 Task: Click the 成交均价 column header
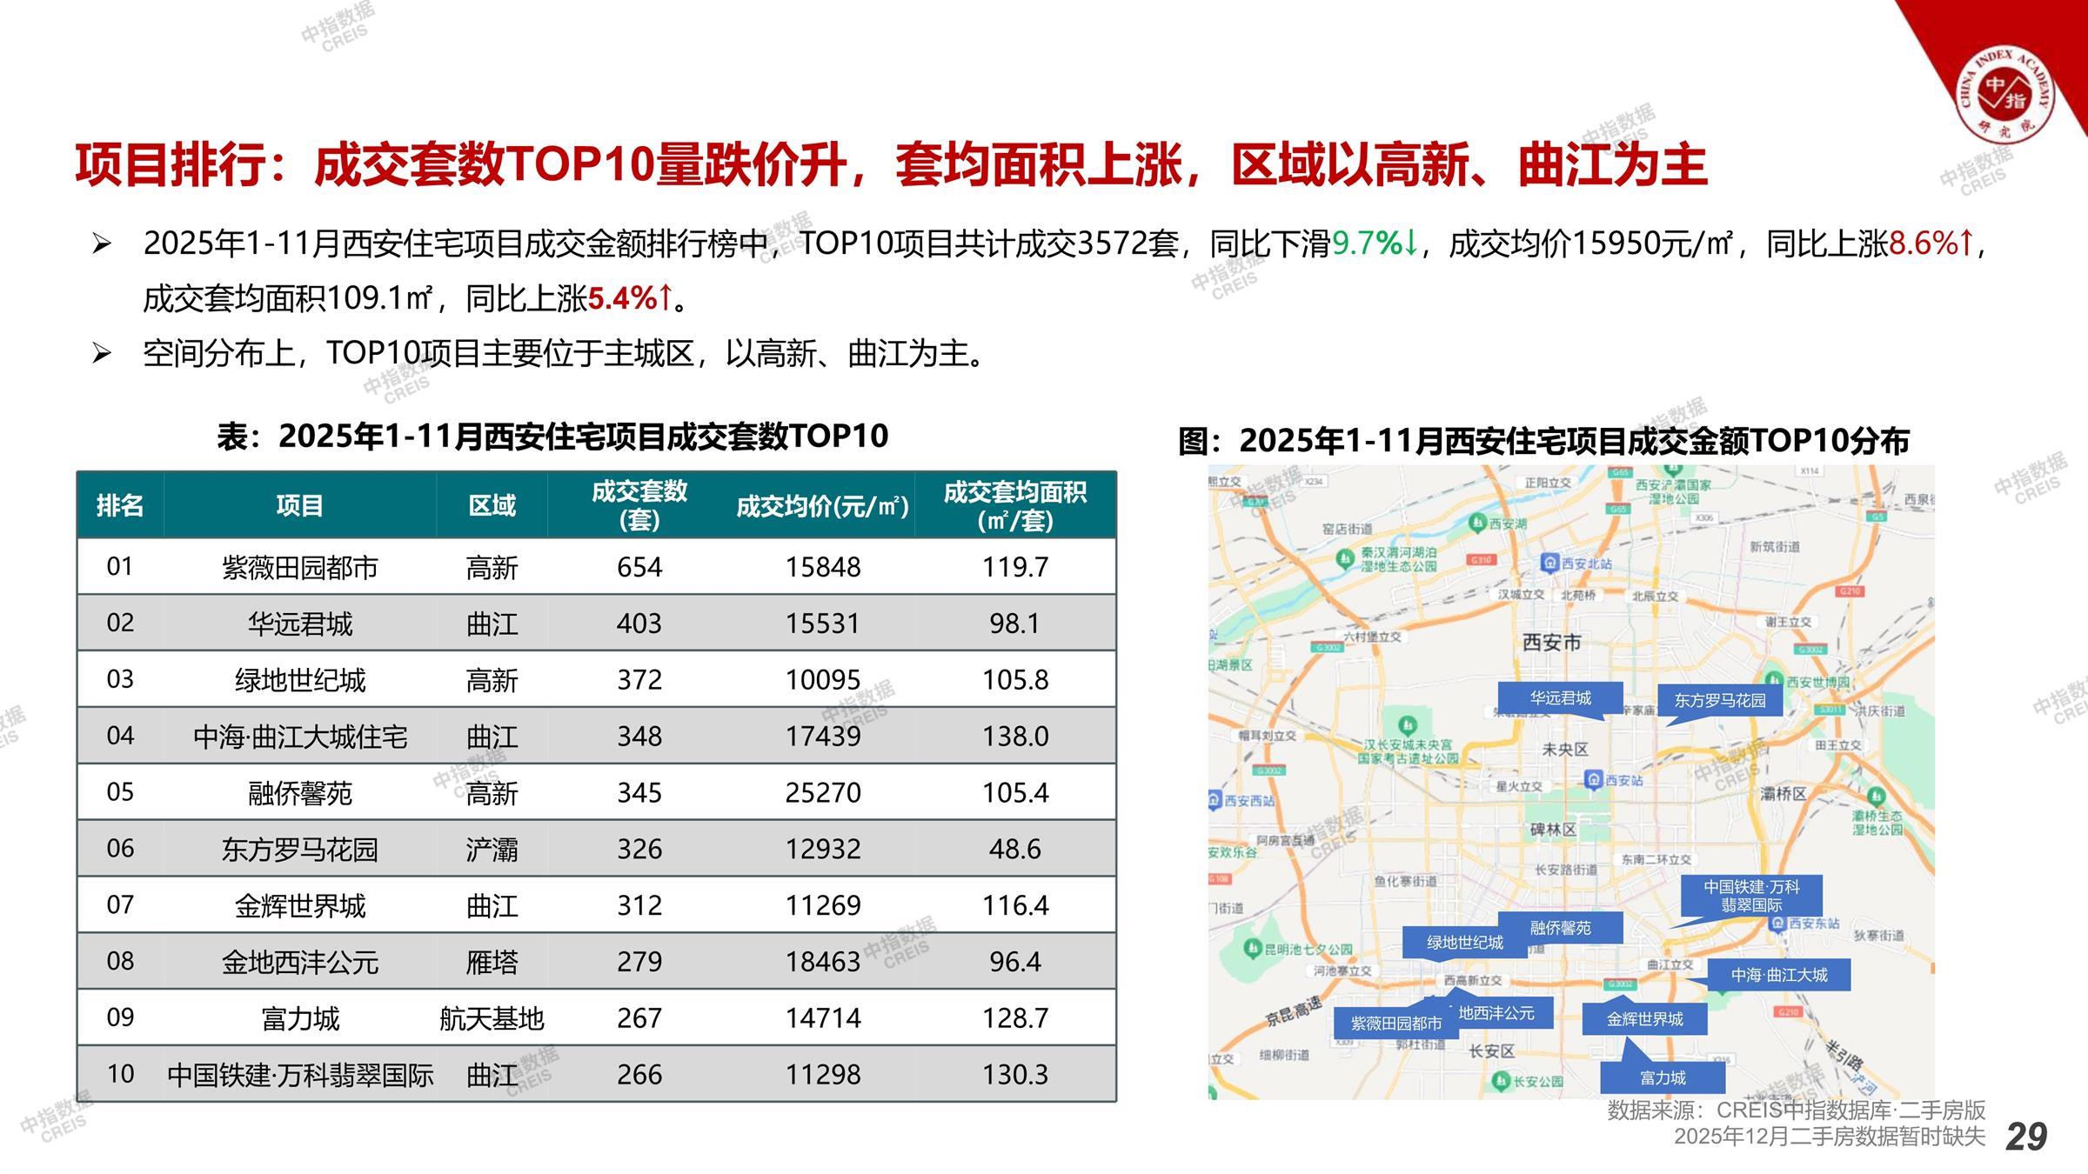[x=822, y=507]
